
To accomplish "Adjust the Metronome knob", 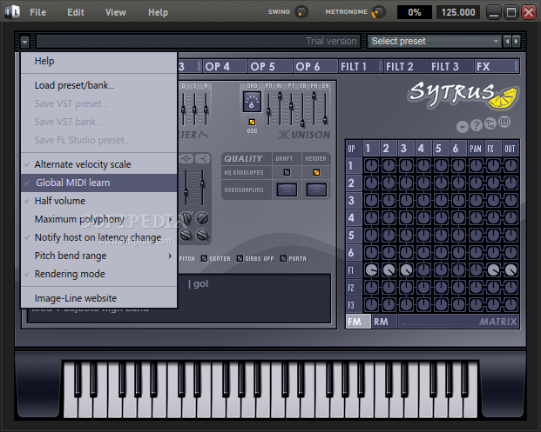I will (378, 12).
